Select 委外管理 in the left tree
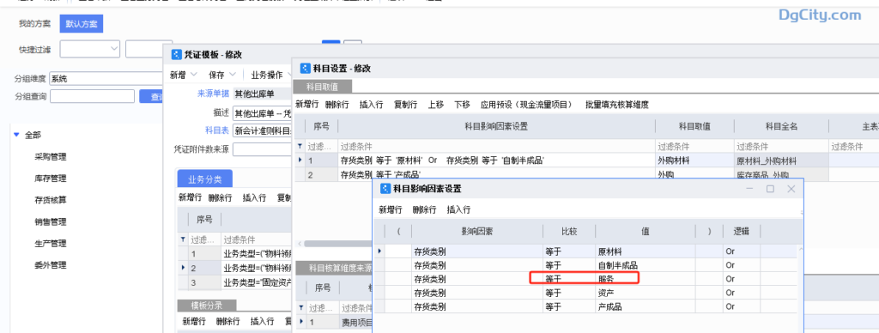The width and height of the screenshot is (879, 333). (x=51, y=264)
